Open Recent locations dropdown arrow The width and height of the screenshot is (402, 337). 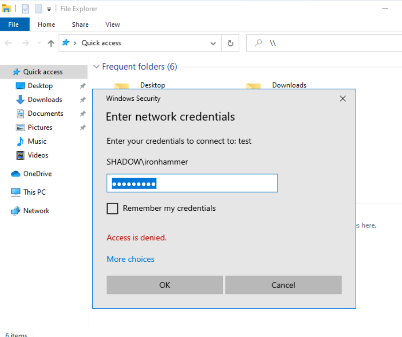coord(39,43)
